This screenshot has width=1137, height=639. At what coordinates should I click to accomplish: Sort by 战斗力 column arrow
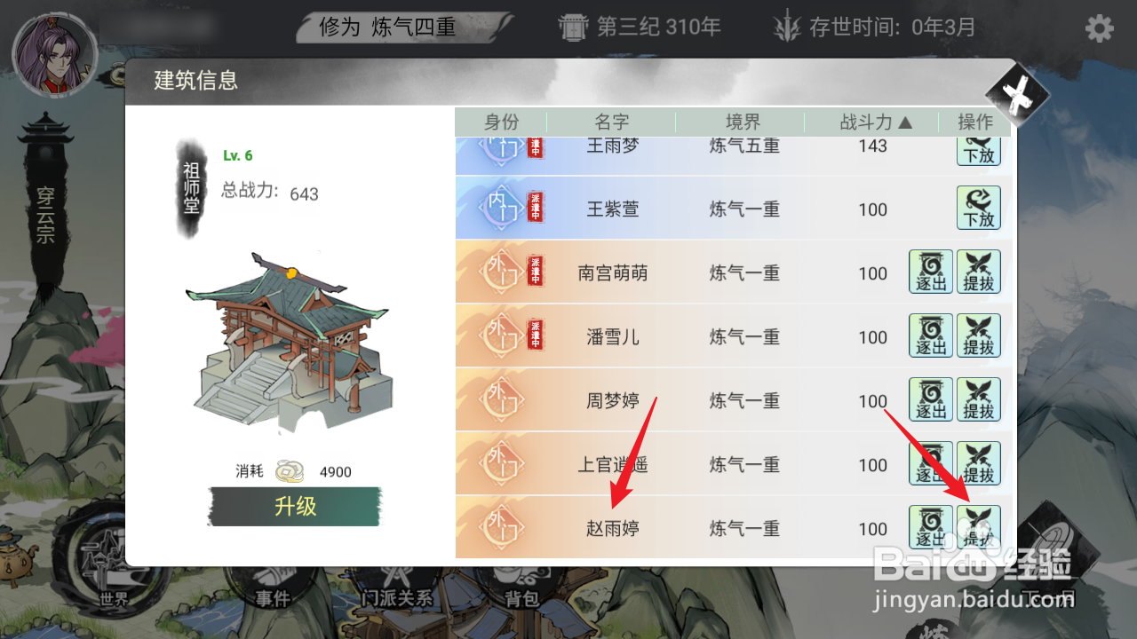pos(905,122)
